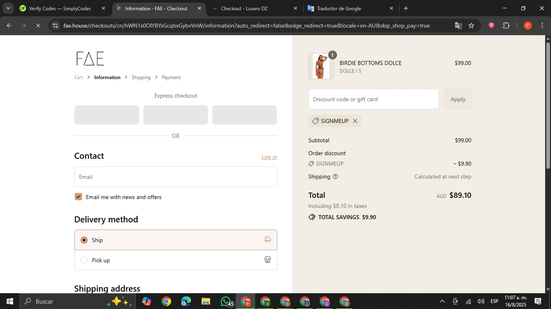Bookmark this page with the star icon

click(471, 26)
